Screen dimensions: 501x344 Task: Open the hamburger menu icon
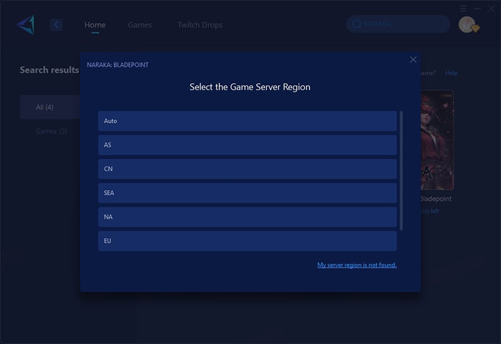463,8
